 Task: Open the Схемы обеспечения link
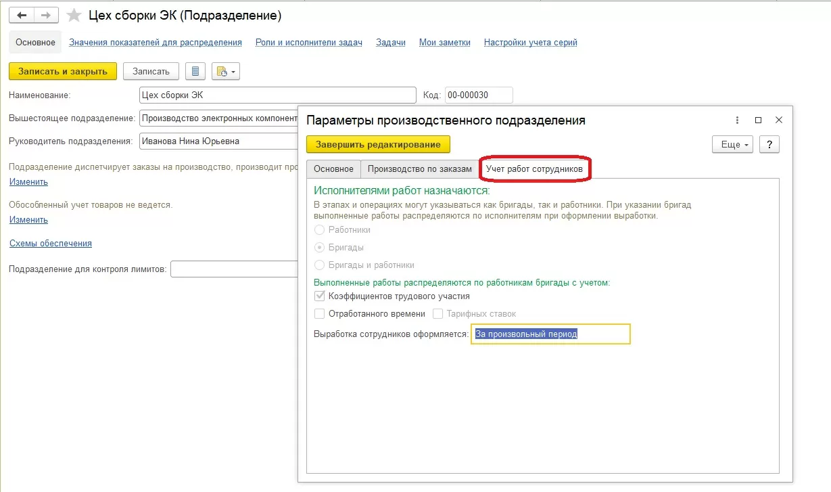click(x=51, y=244)
